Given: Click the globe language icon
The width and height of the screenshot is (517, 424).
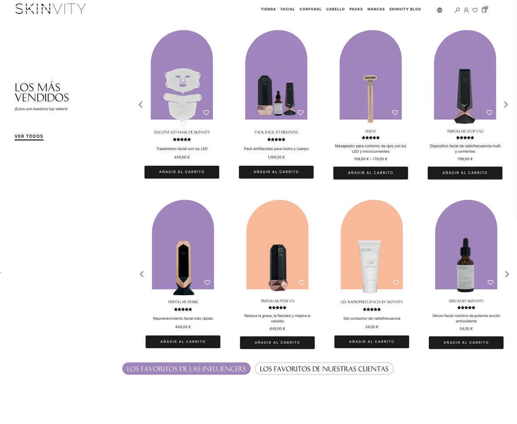Looking at the screenshot, I should tap(439, 10).
